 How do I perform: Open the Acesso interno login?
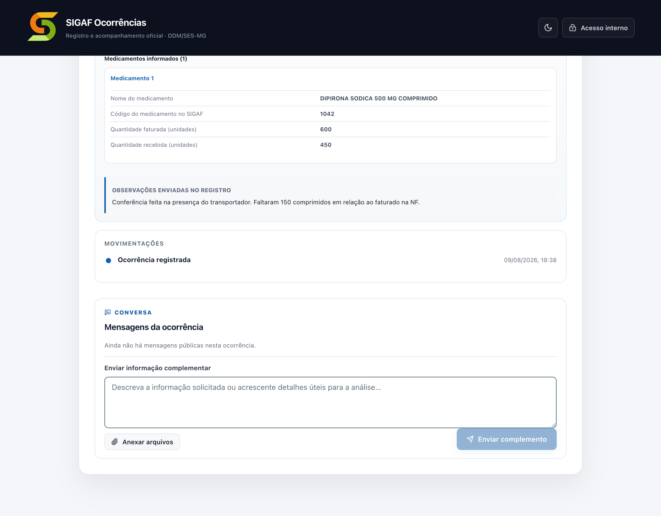[x=598, y=28]
